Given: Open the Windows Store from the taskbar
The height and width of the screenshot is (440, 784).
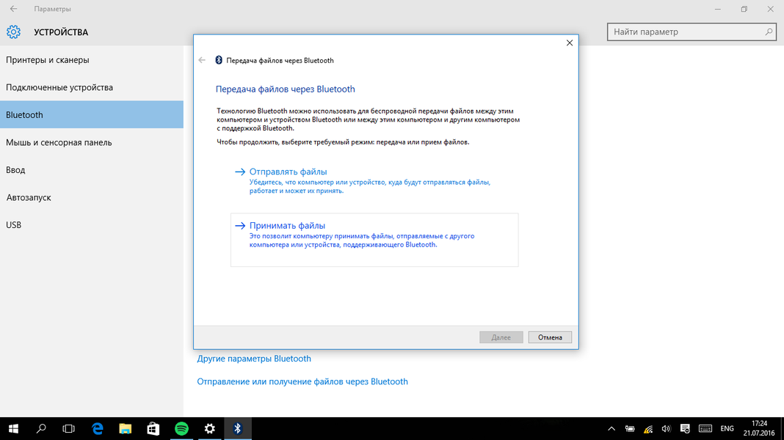Looking at the screenshot, I should 153,428.
